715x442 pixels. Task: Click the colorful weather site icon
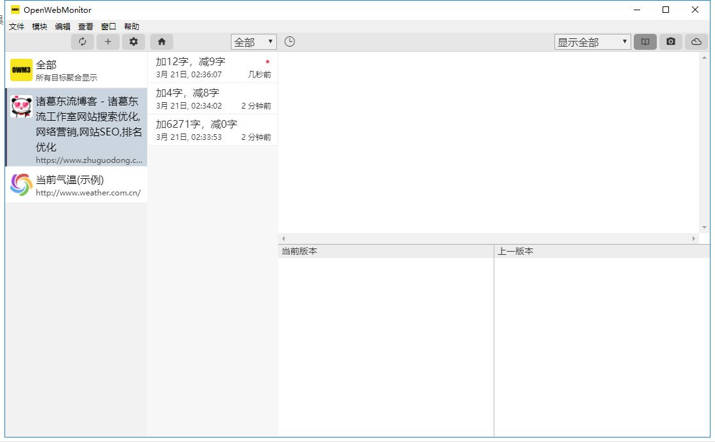point(21,185)
